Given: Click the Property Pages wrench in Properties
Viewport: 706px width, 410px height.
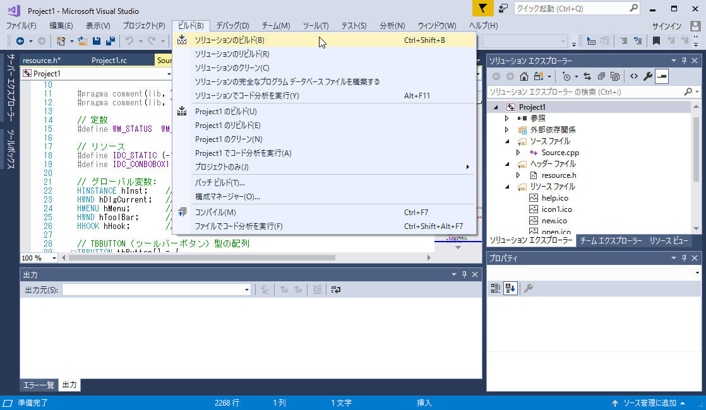Looking at the screenshot, I should 529,288.
